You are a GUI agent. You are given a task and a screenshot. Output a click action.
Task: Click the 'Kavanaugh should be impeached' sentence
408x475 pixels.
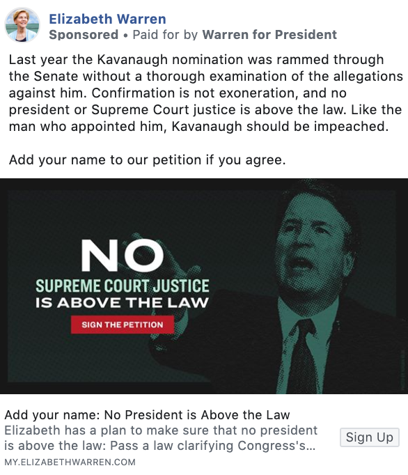pyautogui.click(x=280, y=126)
